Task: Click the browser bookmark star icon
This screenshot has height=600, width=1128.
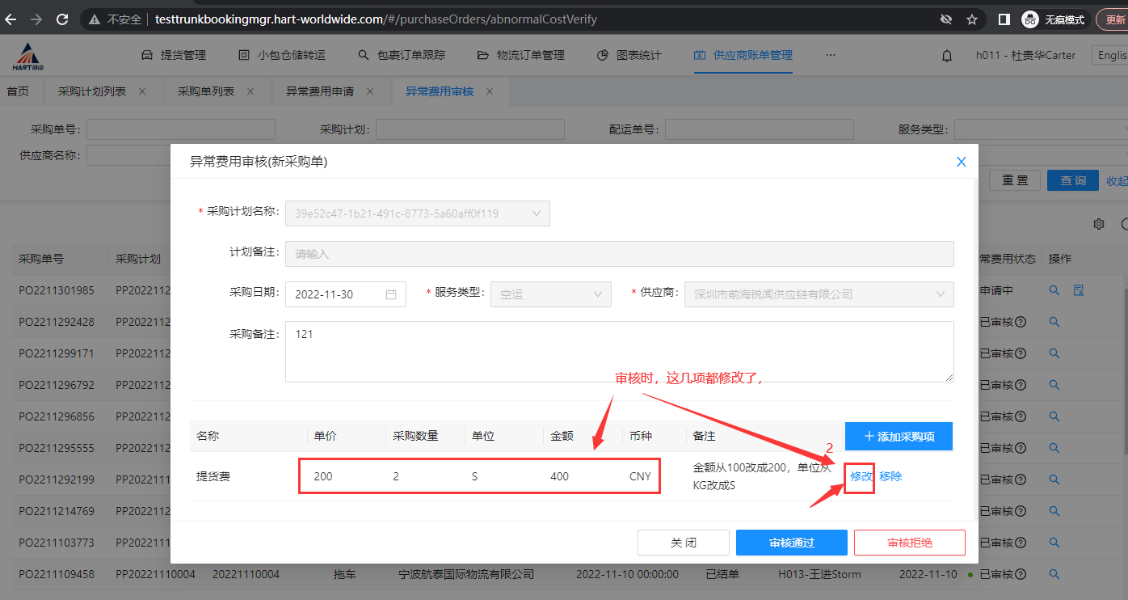Action: (972, 19)
